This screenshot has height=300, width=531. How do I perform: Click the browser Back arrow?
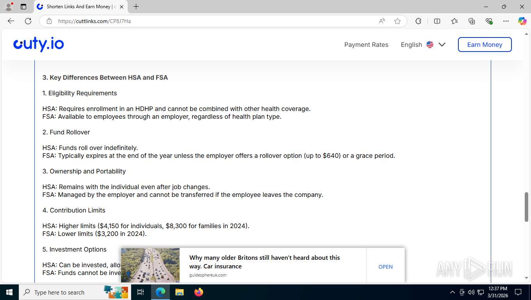pos(11,21)
